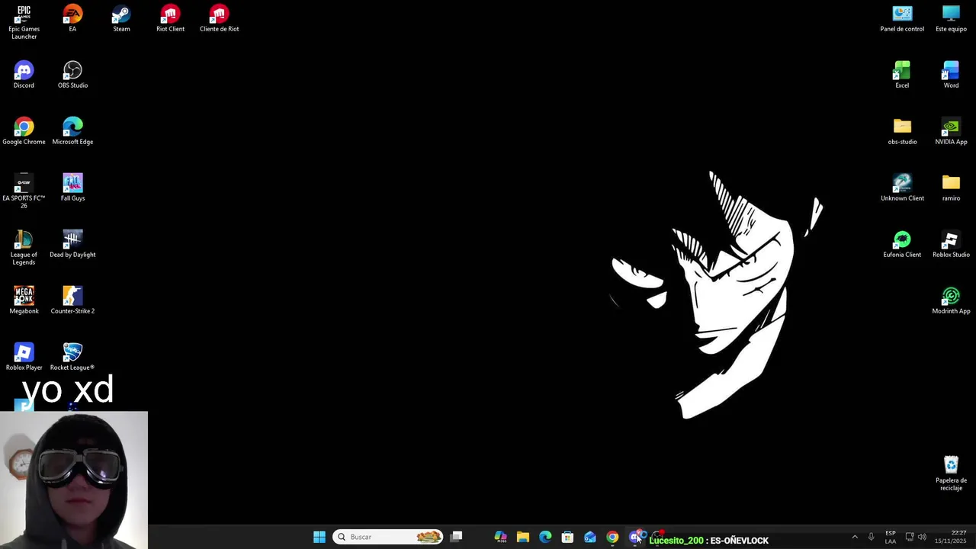Select the EA SPORTS FC 26 icon
This screenshot has width=976, height=549.
tap(24, 191)
